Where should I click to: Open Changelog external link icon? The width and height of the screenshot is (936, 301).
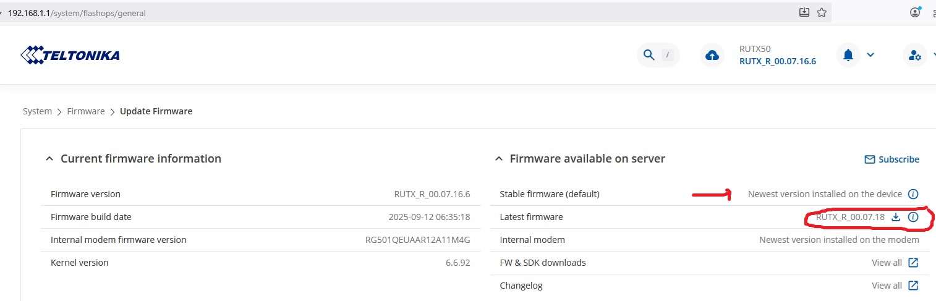(x=913, y=286)
